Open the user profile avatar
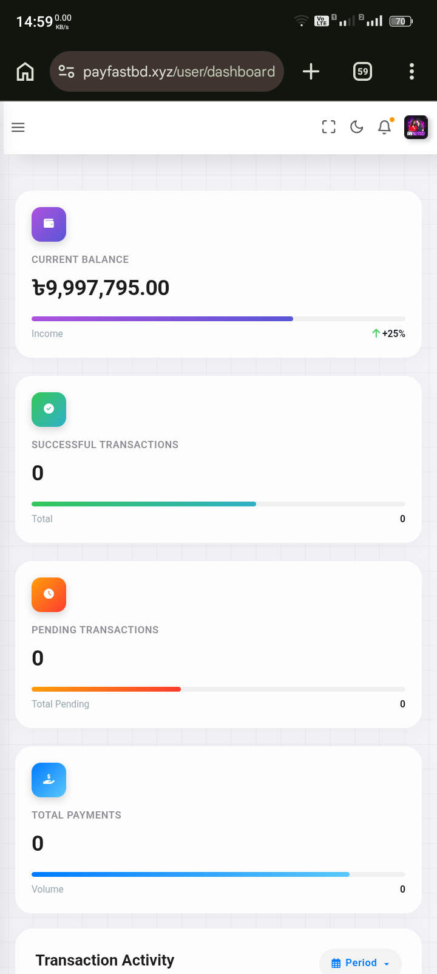Screen dimensions: 437x974 coord(416,128)
